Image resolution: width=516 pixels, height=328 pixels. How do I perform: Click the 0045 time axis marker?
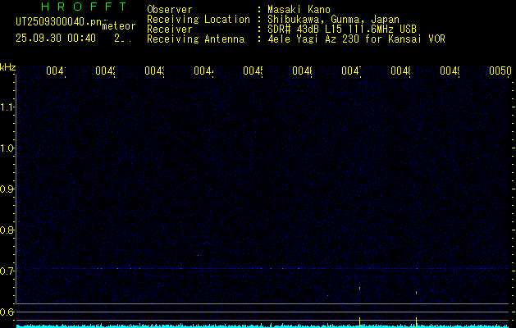coord(253,71)
